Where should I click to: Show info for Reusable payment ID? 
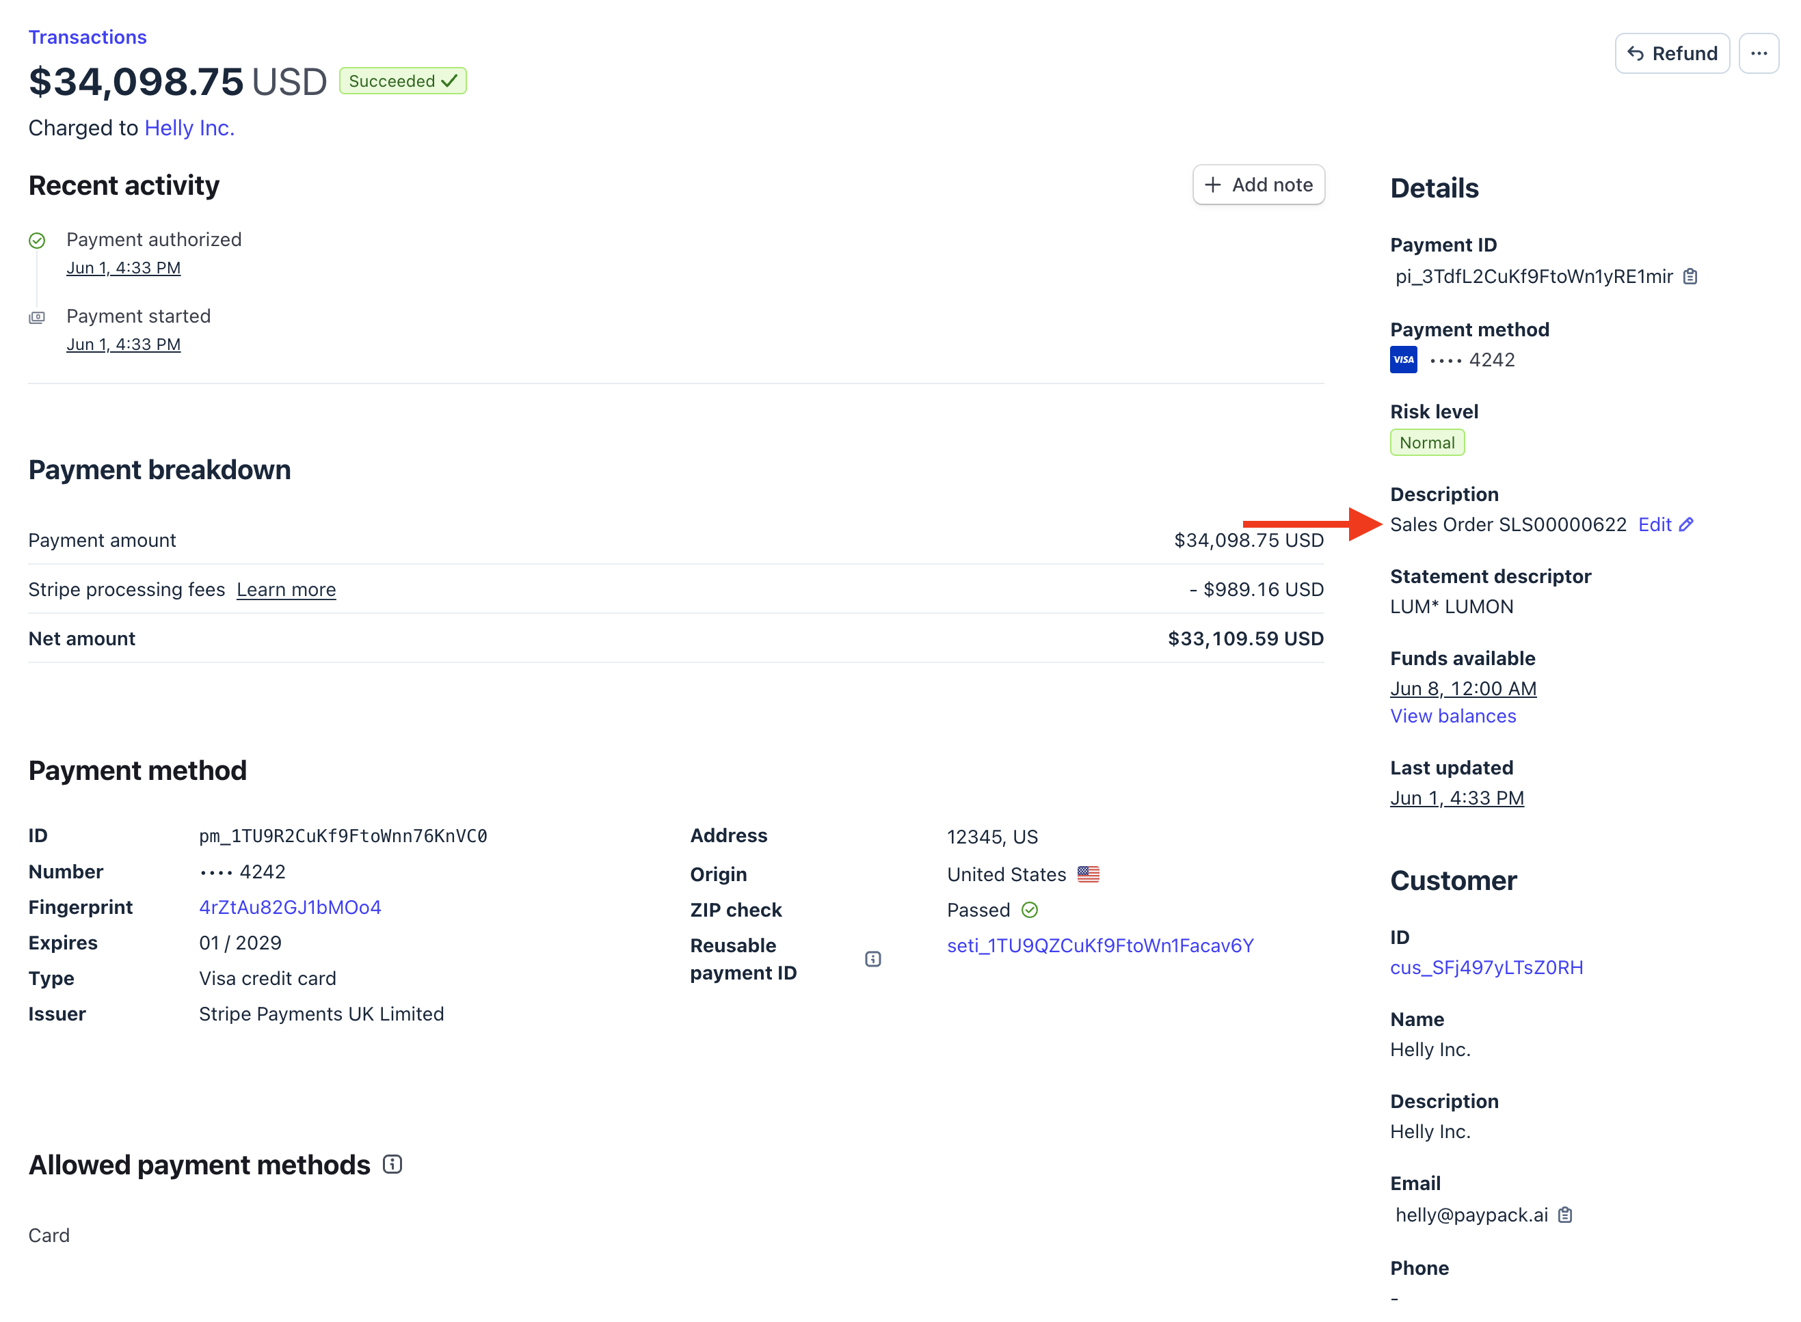click(x=872, y=959)
